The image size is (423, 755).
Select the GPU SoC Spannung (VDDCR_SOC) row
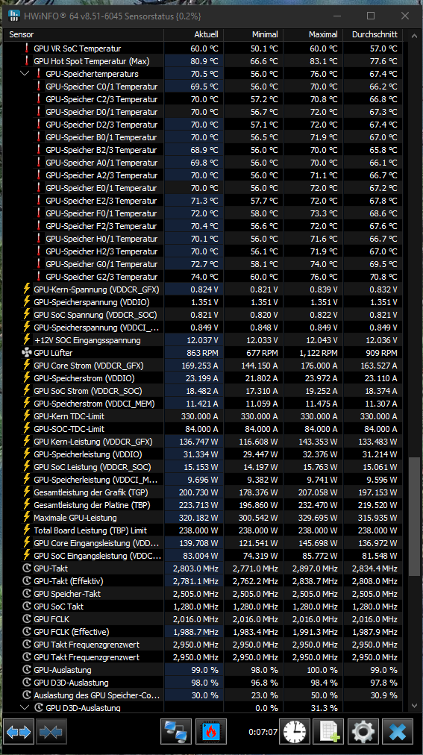click(203, 315)
